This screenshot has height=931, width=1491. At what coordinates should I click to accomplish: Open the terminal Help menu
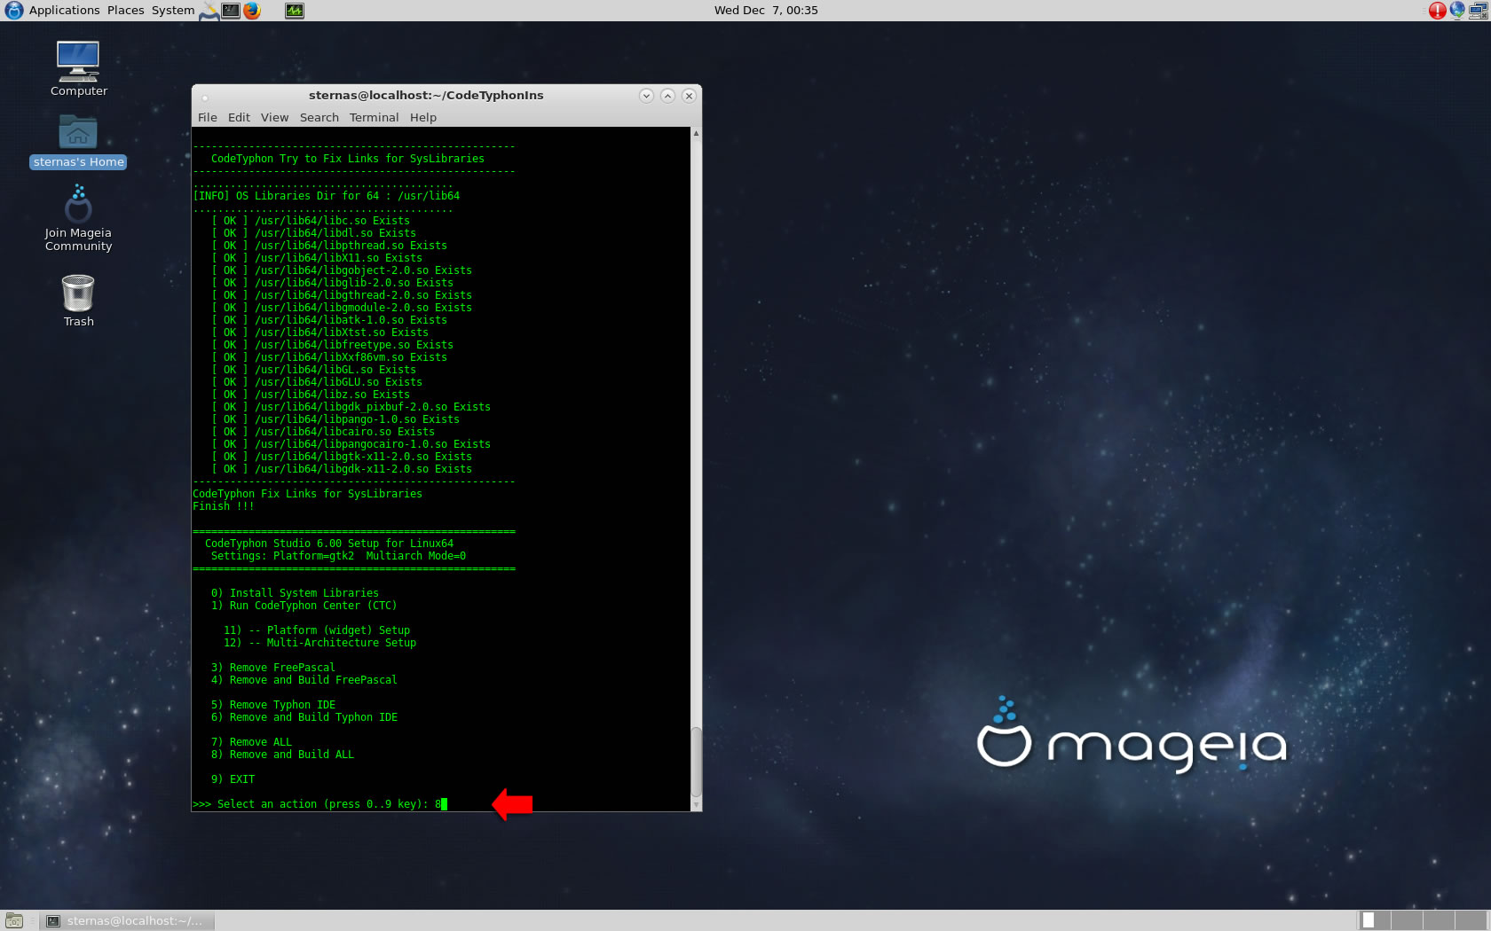pos(423,117)
